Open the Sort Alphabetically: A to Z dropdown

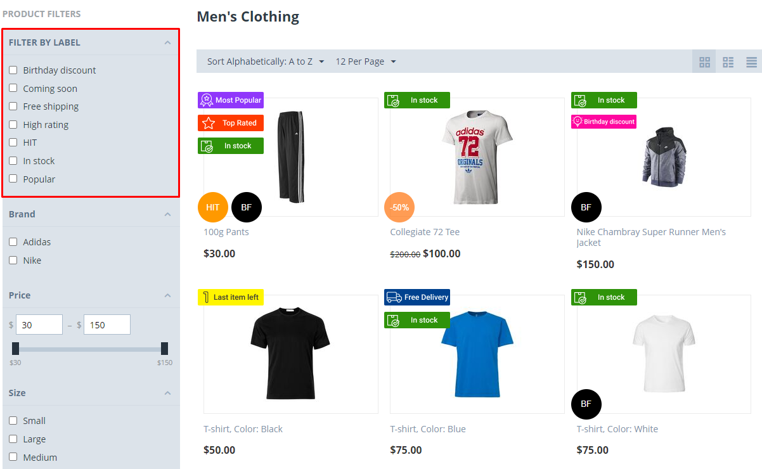[x=266, y=61]
